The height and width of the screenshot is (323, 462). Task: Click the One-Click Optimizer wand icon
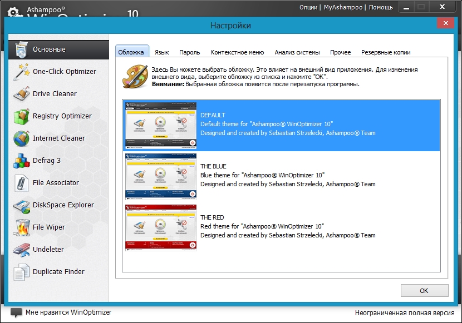(x=21, y=72)
